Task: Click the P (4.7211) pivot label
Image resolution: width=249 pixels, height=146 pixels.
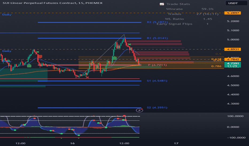Action: click(157, 65)
